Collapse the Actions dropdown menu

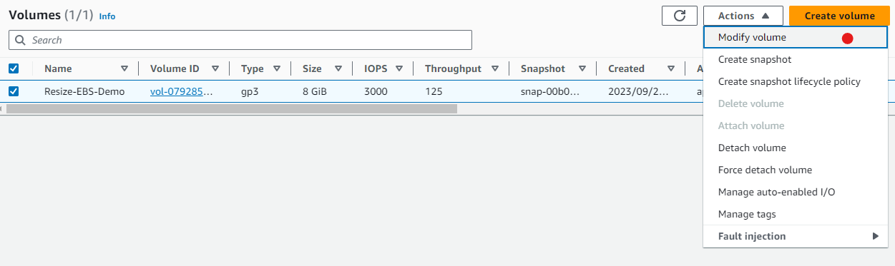743,16
